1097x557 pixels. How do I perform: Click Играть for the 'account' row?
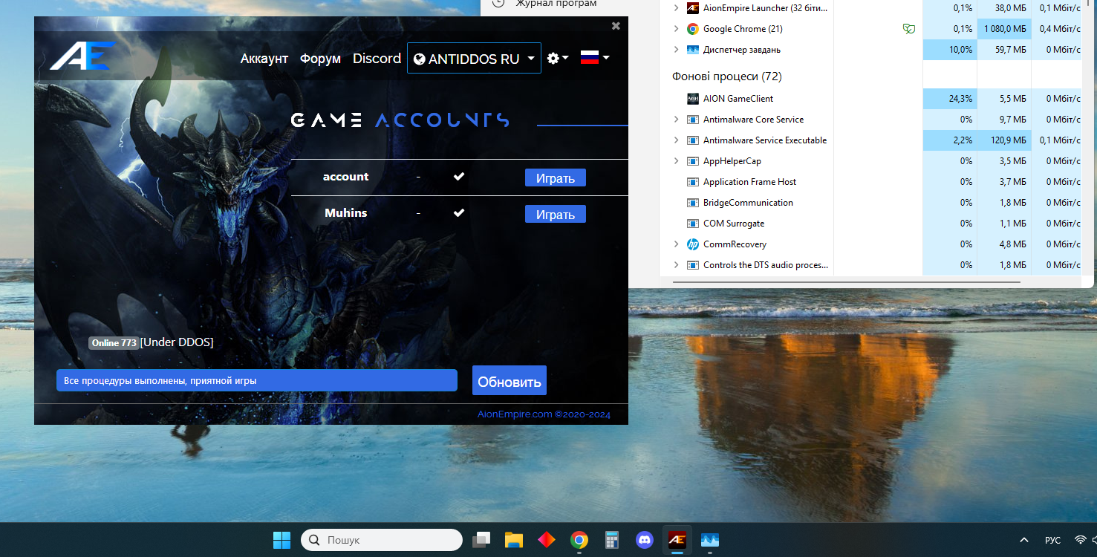tap(556, 178)
